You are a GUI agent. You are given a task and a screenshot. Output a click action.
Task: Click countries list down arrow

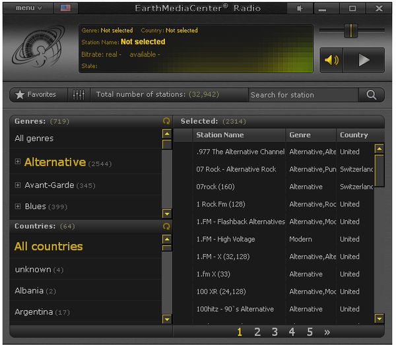click(x=167, y=319)
